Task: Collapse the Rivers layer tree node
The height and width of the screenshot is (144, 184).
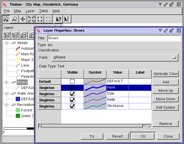Action: point(7,82)
